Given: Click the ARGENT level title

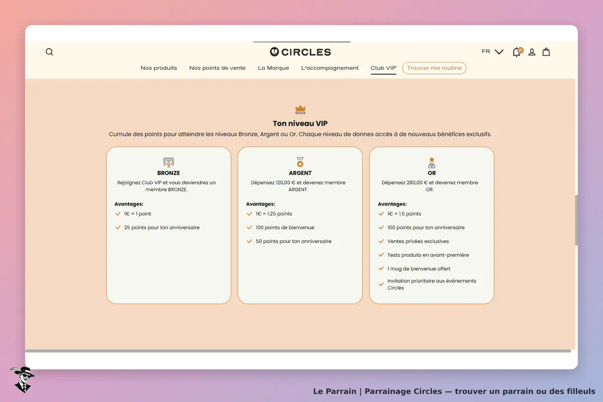Looking at the screenshot, I should coord(300,173).
